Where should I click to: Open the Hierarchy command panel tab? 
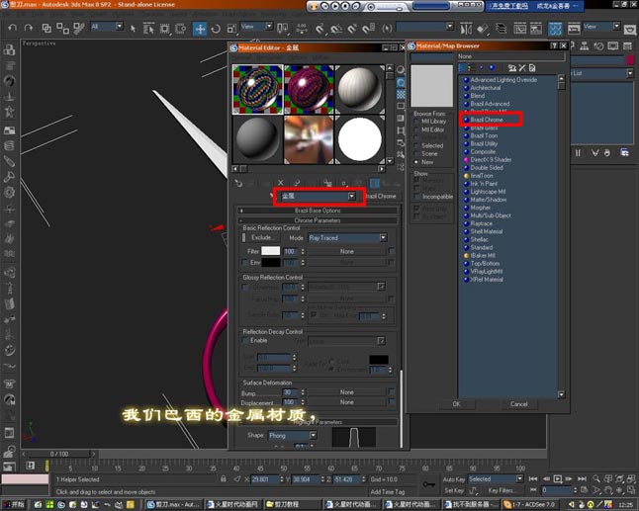585,46
